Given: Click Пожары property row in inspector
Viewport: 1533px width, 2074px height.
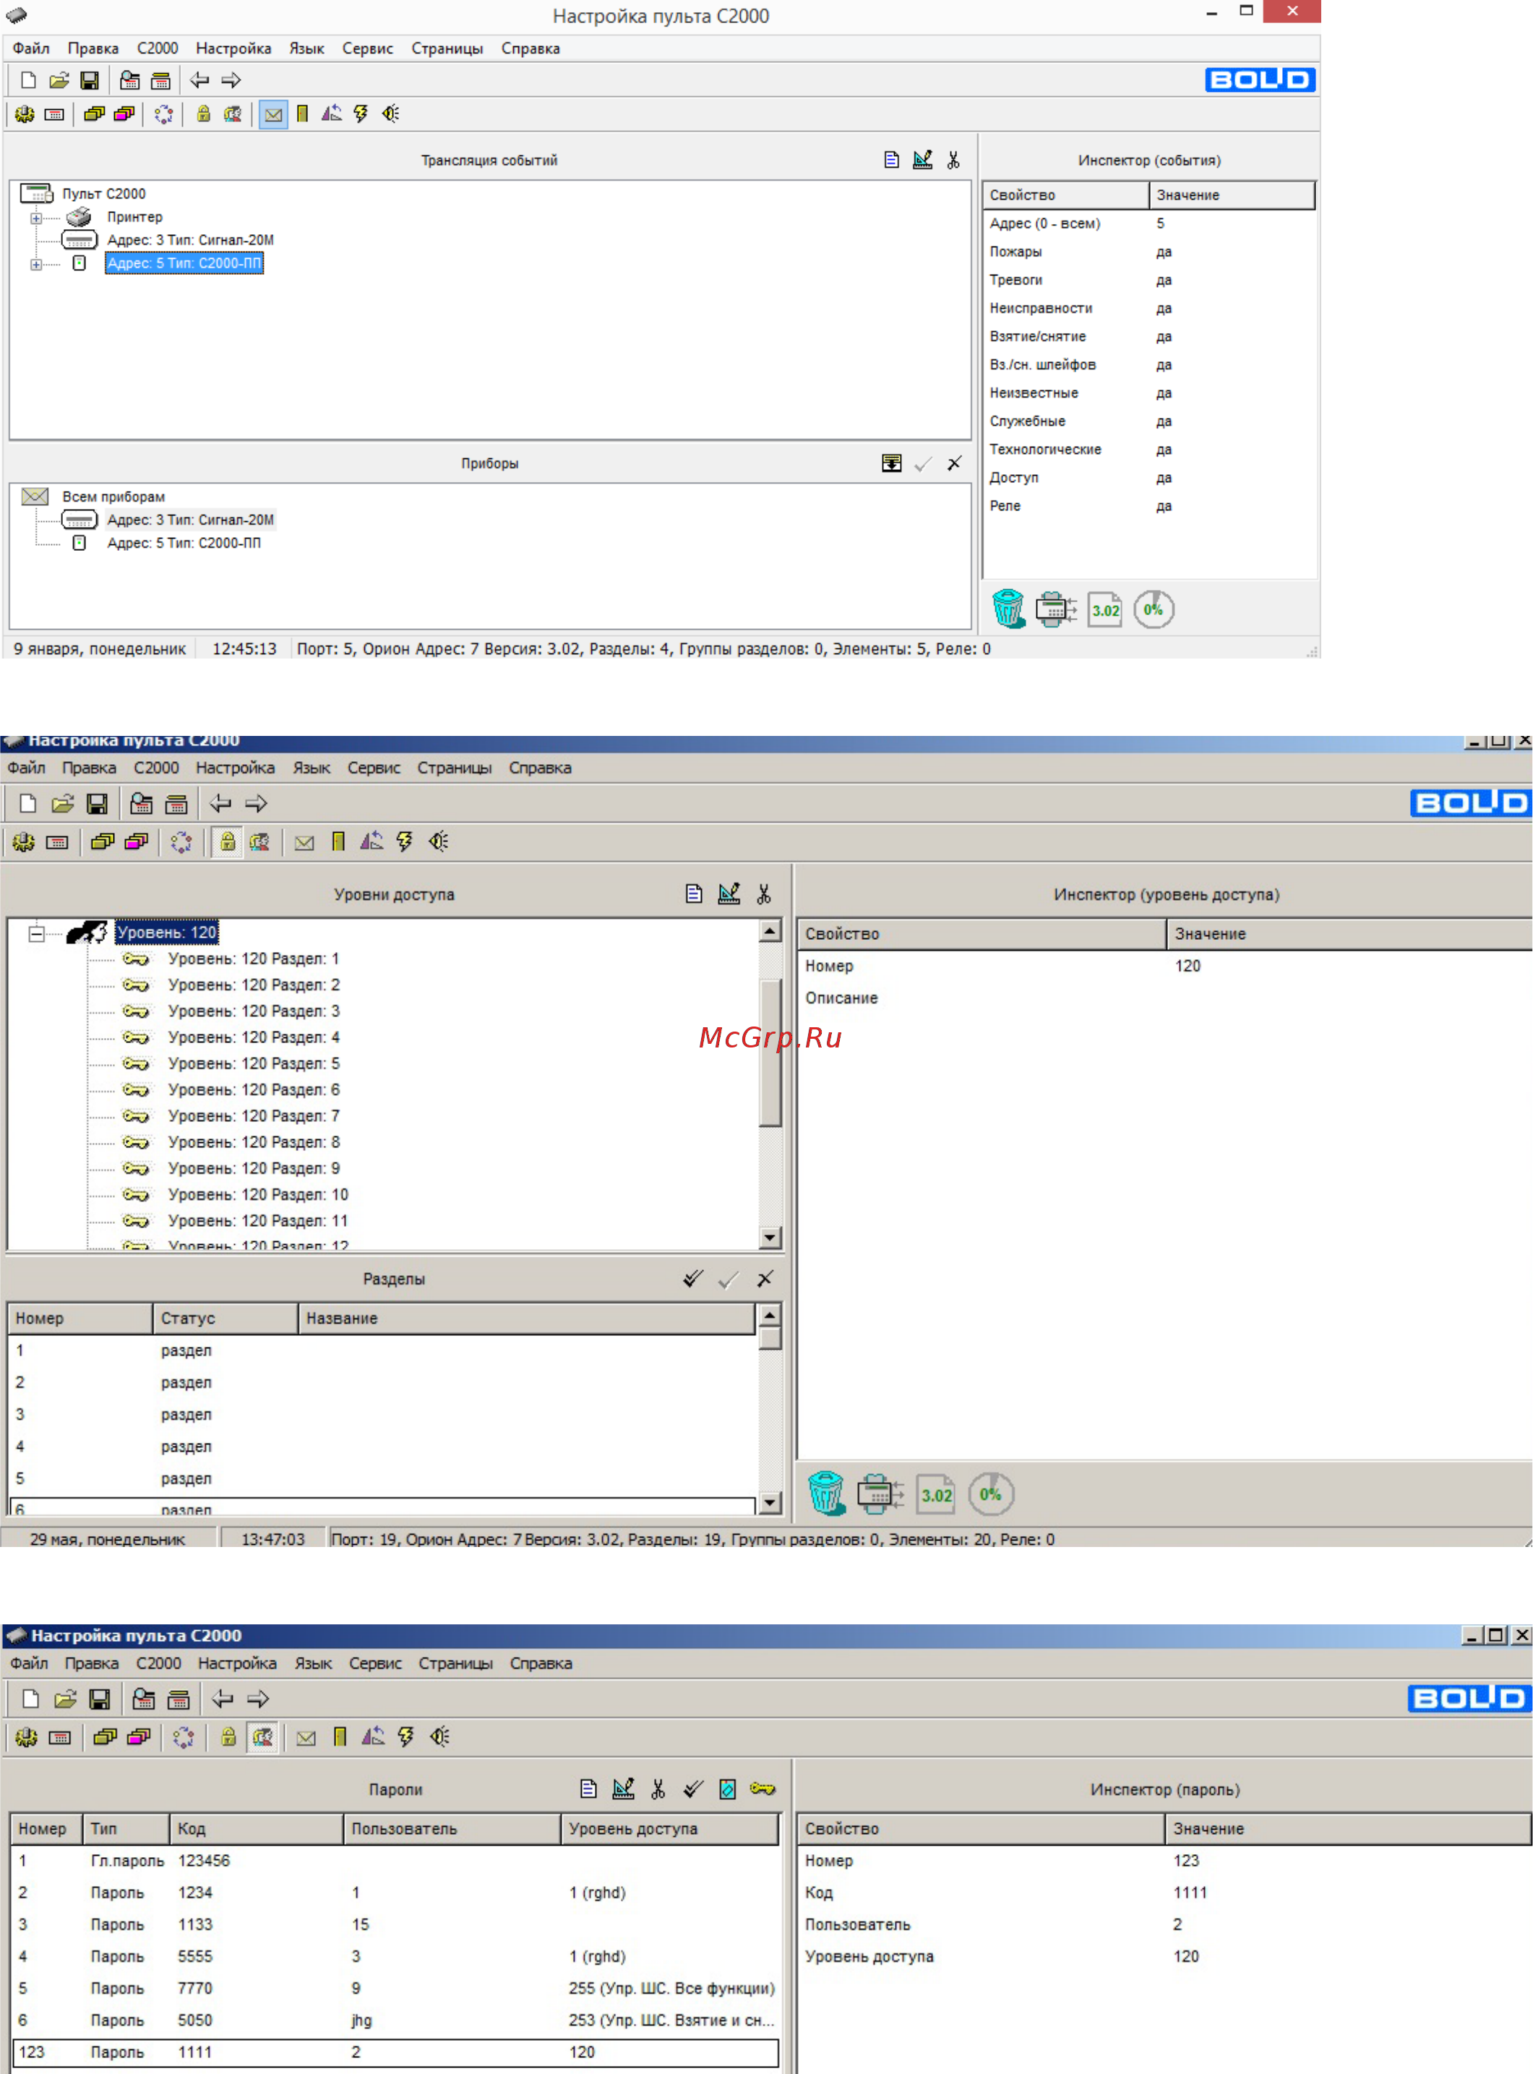Looking at the screenshot, I should click(1148, 252).
